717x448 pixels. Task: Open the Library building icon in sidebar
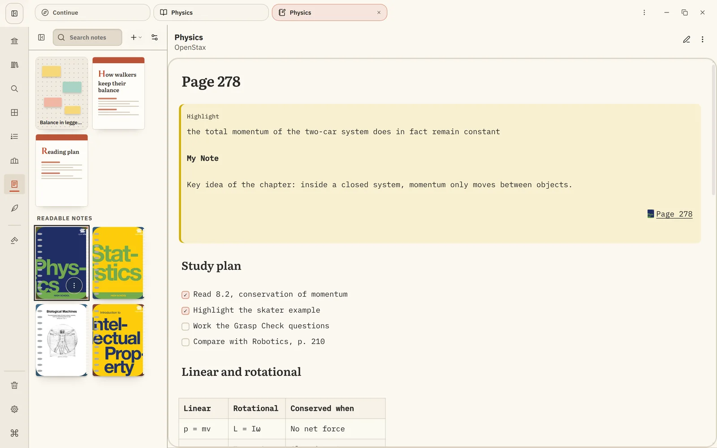coord(14,41)
